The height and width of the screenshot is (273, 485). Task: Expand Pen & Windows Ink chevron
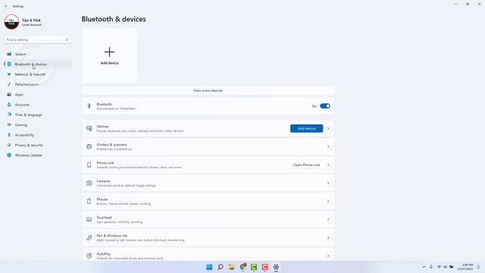tap(328, 237)
